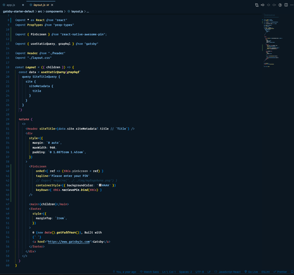Click the 'onRef' prop
Screen dimensions: 294x275
click(40, 171)
